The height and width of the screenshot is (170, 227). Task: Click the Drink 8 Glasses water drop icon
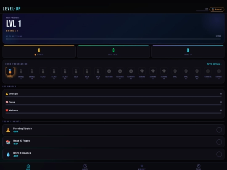pos(8,154)
